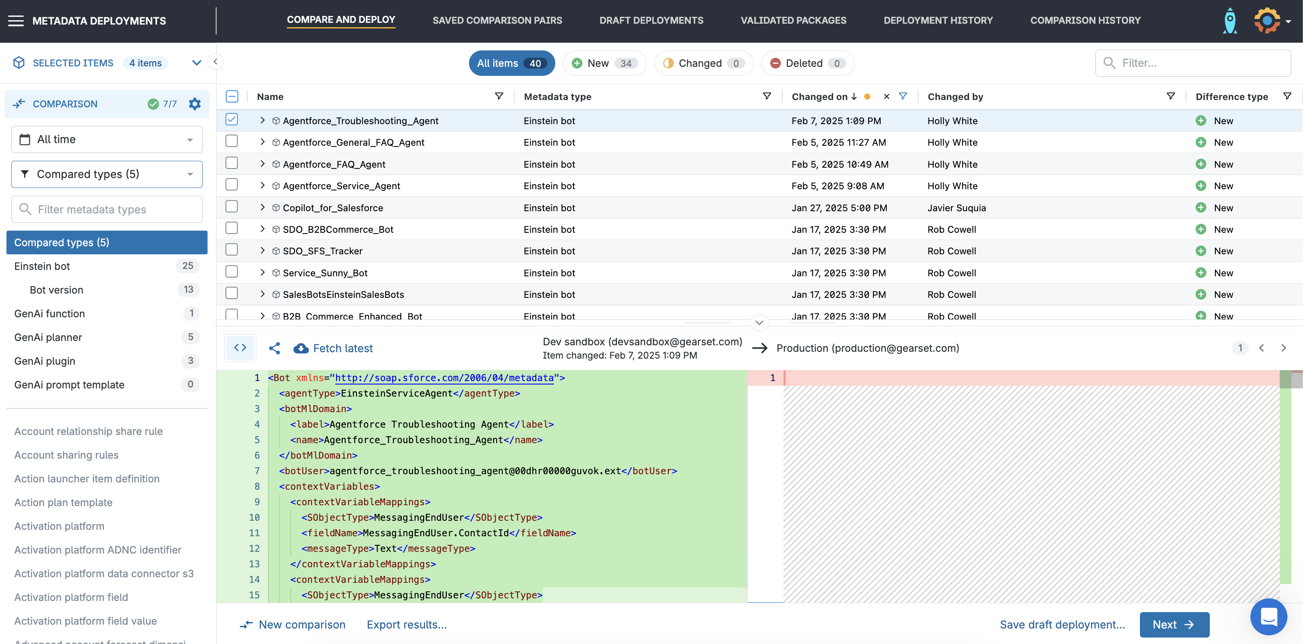Toggle the select-all header checkbox

[232, 97]
